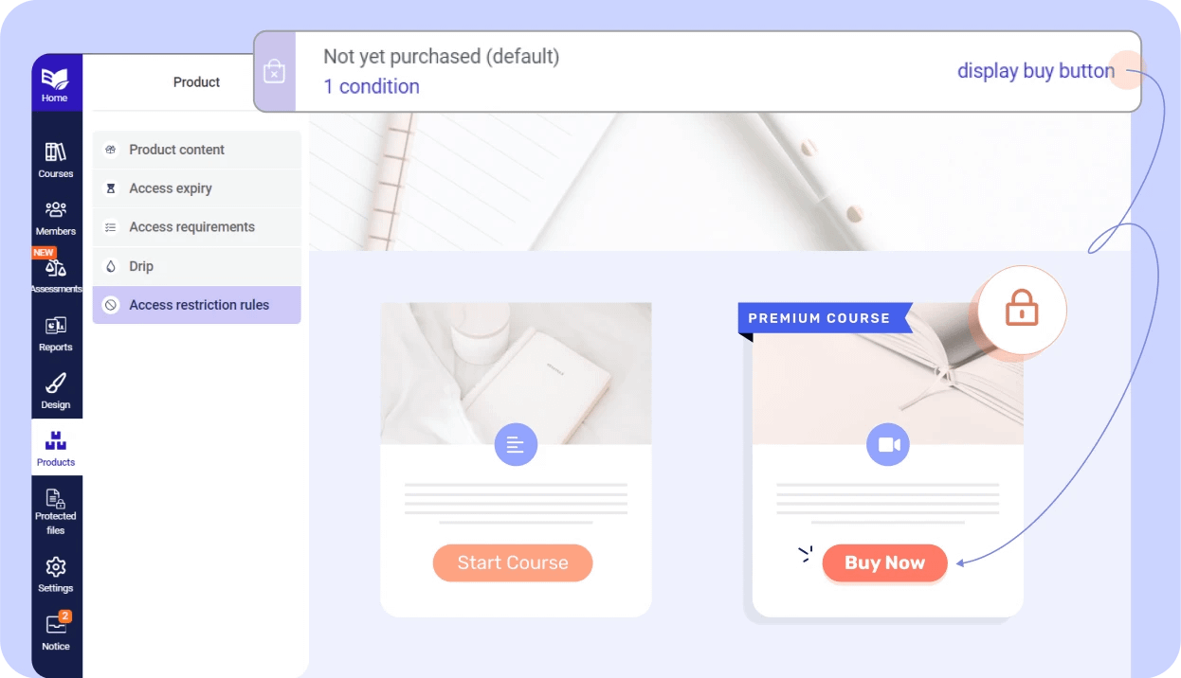This screenshot has width=1181, height=678.
Task: Select the Drip menu item
Action: [x=141, y=266]
